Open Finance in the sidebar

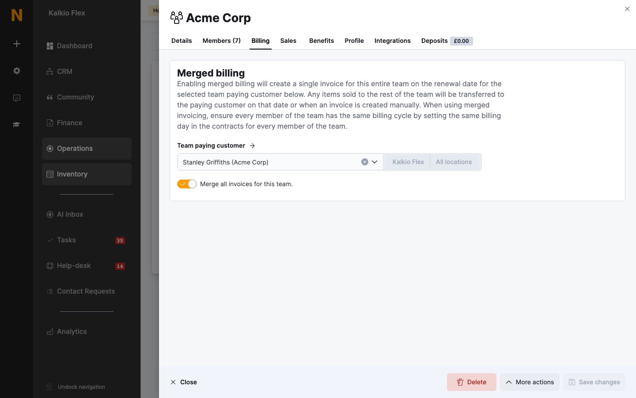coord(87,123)
